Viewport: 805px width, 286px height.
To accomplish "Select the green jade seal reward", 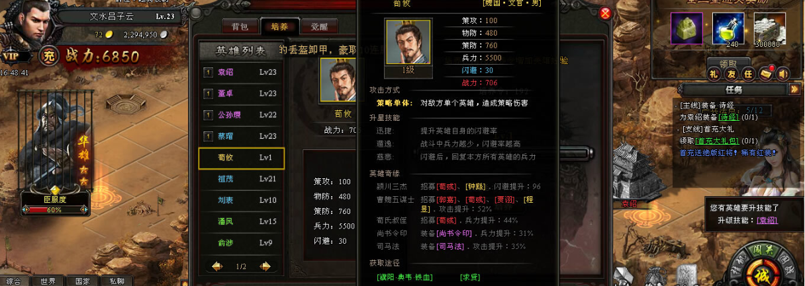I will pos(687,28).
